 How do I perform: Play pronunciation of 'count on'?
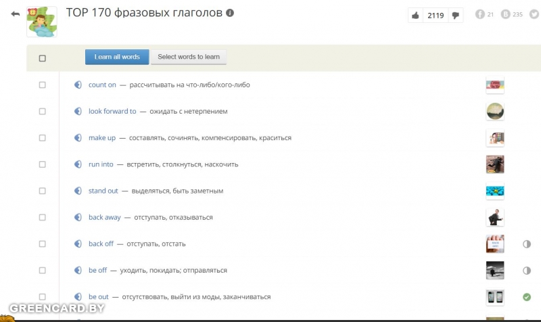pos(78,85)
